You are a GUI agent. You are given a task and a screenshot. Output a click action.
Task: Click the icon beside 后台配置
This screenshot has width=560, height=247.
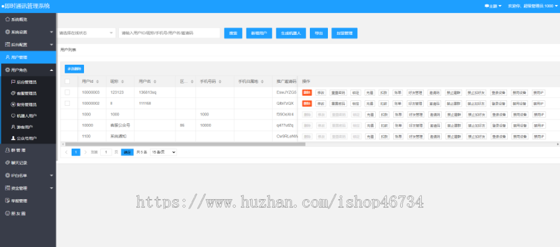pos(7,45)
